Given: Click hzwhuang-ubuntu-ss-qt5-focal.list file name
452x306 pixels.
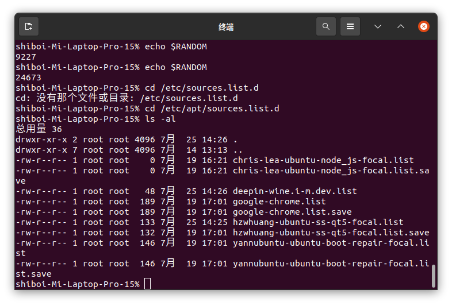Looking at the screenshot, I should coord(318,222).
